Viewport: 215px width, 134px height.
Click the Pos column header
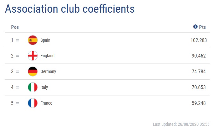[x=15, y=27]
